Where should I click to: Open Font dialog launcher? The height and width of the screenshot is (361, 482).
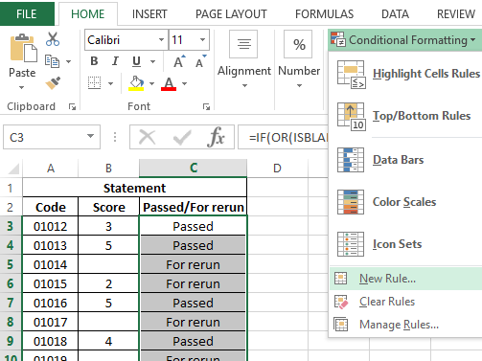(206, 107)
